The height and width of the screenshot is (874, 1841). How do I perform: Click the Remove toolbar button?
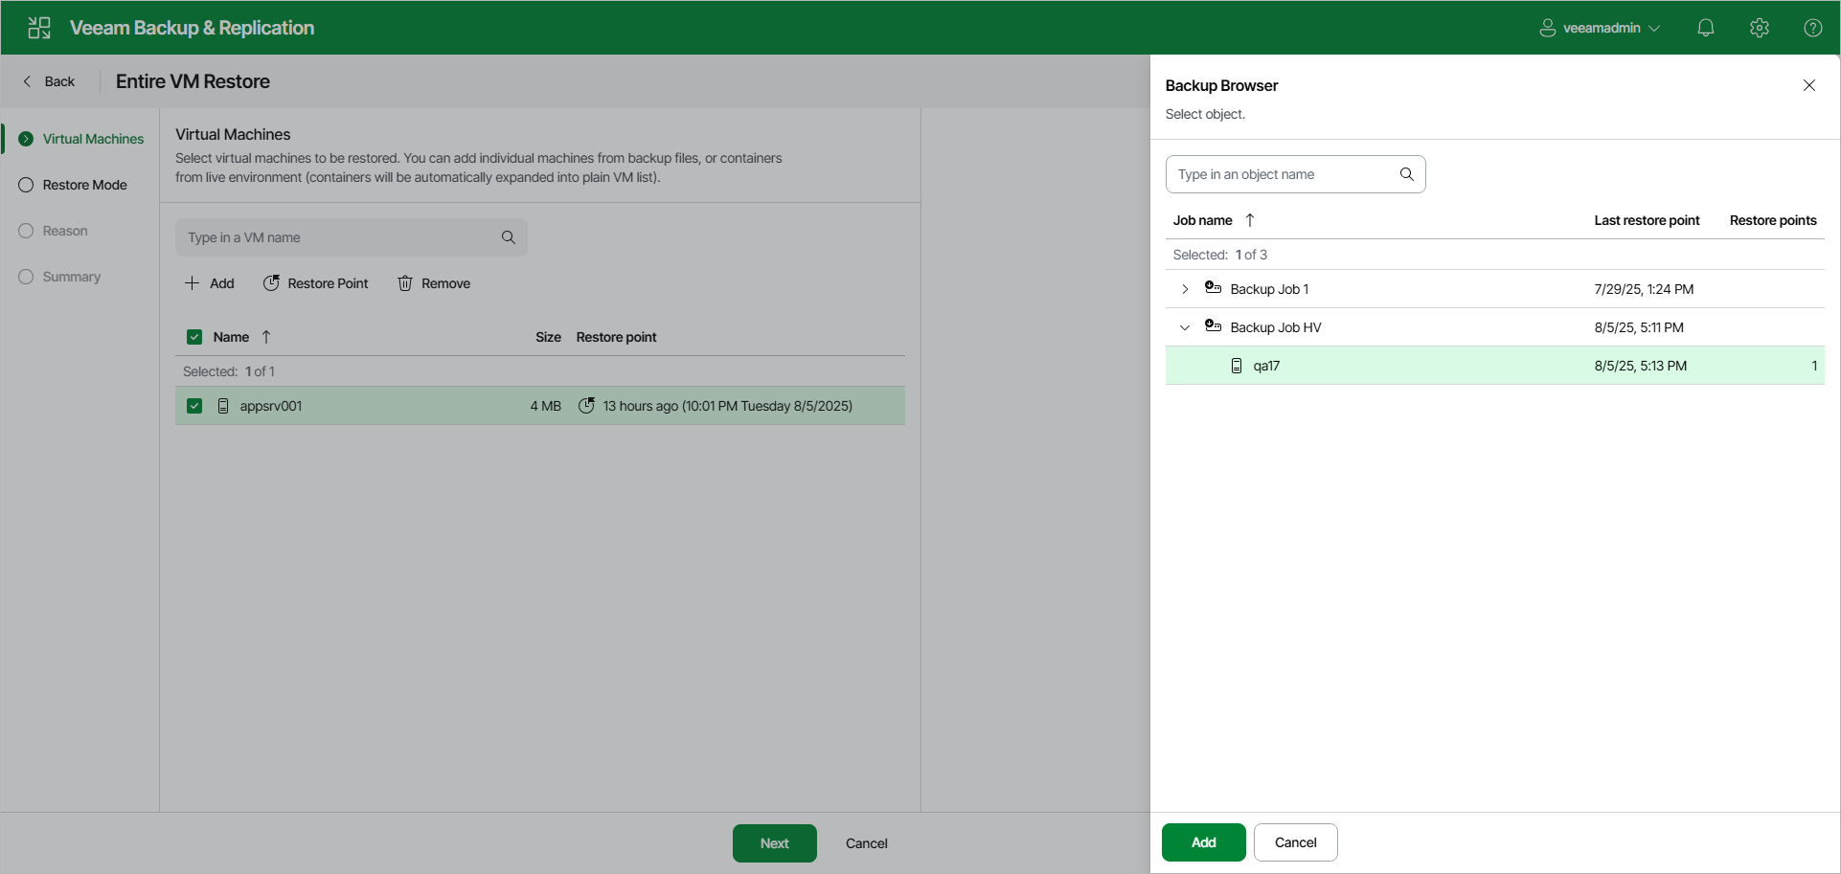[x=434, y=283]
